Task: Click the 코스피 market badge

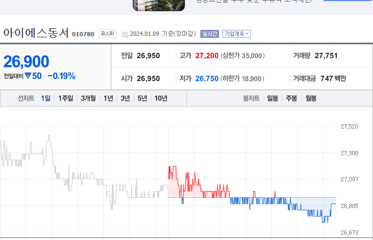Action: point(107,34)
